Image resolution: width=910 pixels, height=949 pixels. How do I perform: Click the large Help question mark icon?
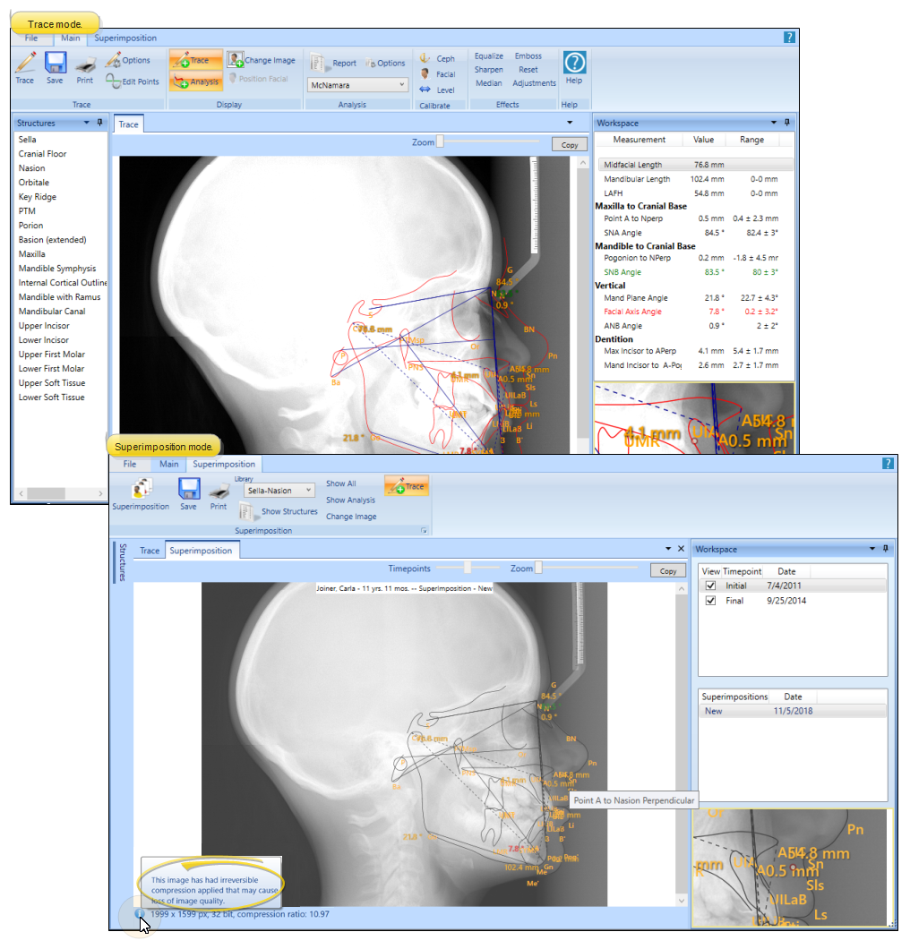coord(574,62)
